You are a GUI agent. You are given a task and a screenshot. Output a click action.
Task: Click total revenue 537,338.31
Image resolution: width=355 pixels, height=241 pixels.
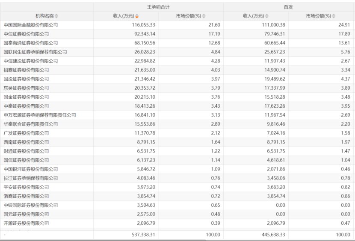144,235
